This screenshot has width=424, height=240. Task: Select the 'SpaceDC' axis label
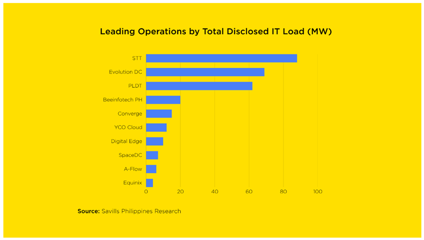coord(130,155)
